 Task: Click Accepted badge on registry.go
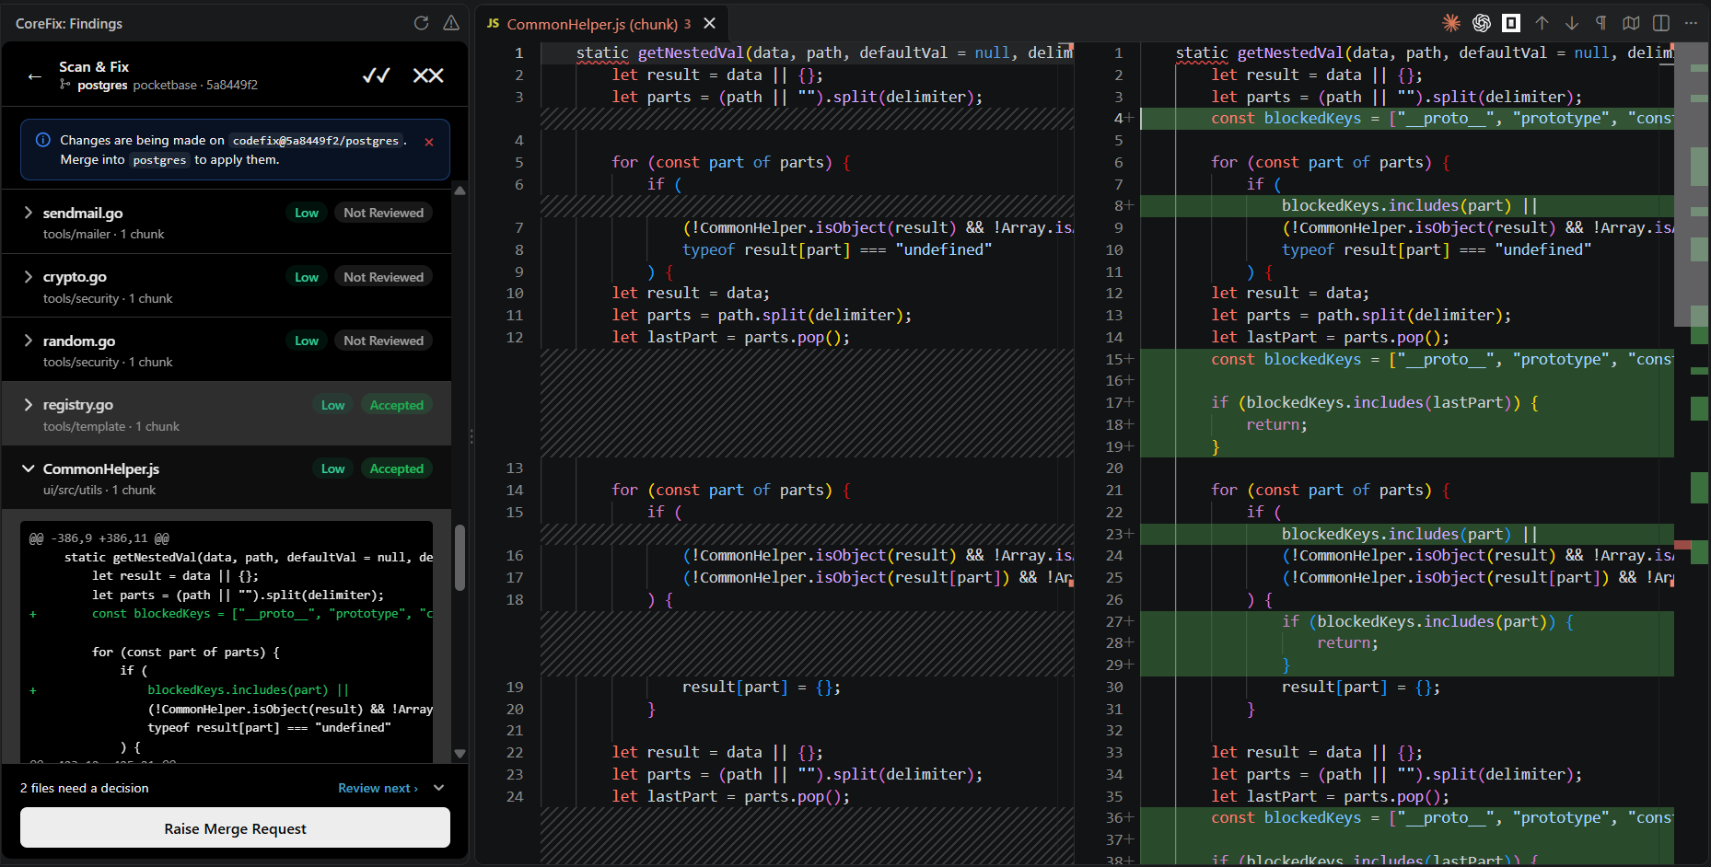pos(397,405)
